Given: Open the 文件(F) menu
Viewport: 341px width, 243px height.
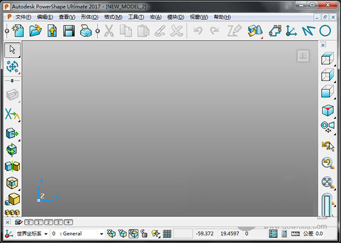Looking at the screenshot, I should 23,17.
